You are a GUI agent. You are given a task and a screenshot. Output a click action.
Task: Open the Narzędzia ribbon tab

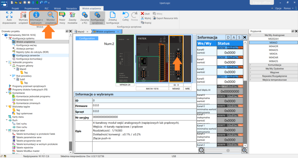[72, 8]
